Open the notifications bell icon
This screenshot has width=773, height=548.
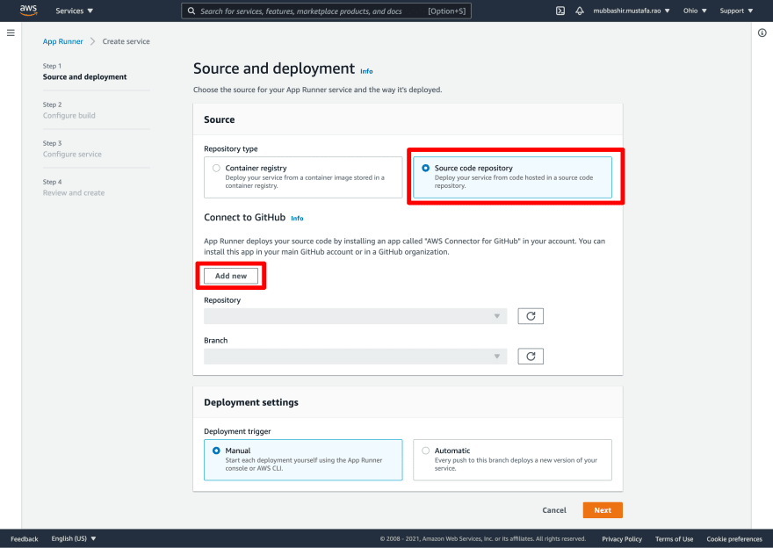pos(580,11)
